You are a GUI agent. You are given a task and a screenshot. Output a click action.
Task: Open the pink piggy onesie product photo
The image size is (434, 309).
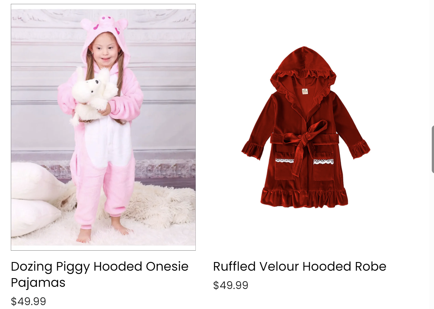pos(103,127)
